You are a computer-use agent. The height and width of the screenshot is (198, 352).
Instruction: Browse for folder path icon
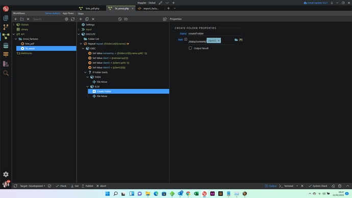pos(236,40)
